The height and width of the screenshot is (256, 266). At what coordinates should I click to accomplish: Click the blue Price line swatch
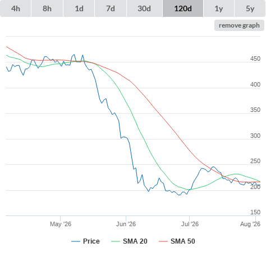click(76, 241)
